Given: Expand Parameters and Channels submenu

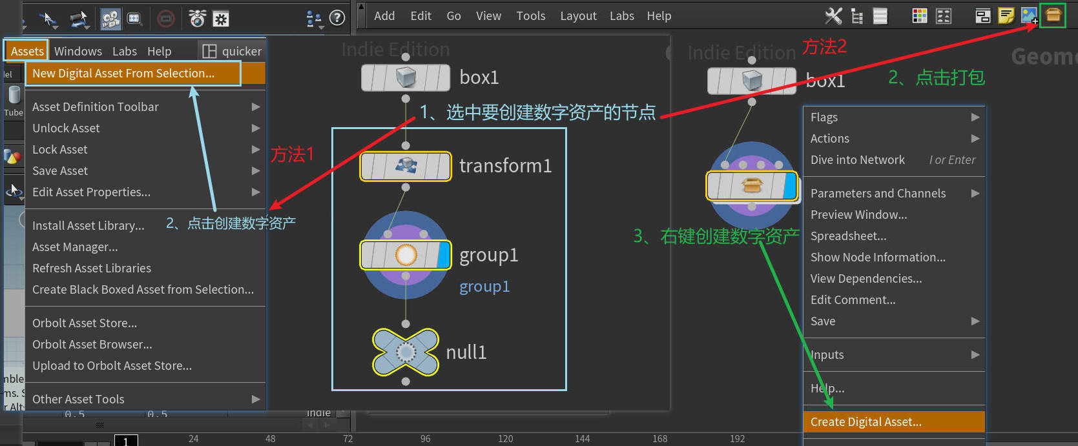Looking at the screenshot, I should click(975, 193).
